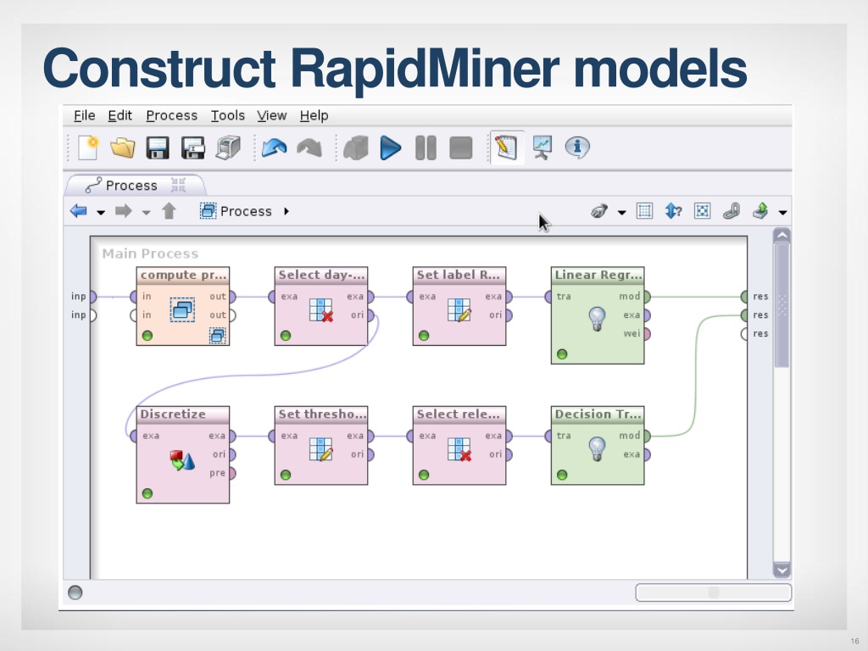Click the status indicator on Linear Regr... operator
This screenshot has height=651, width=868.
pos(562,353)
